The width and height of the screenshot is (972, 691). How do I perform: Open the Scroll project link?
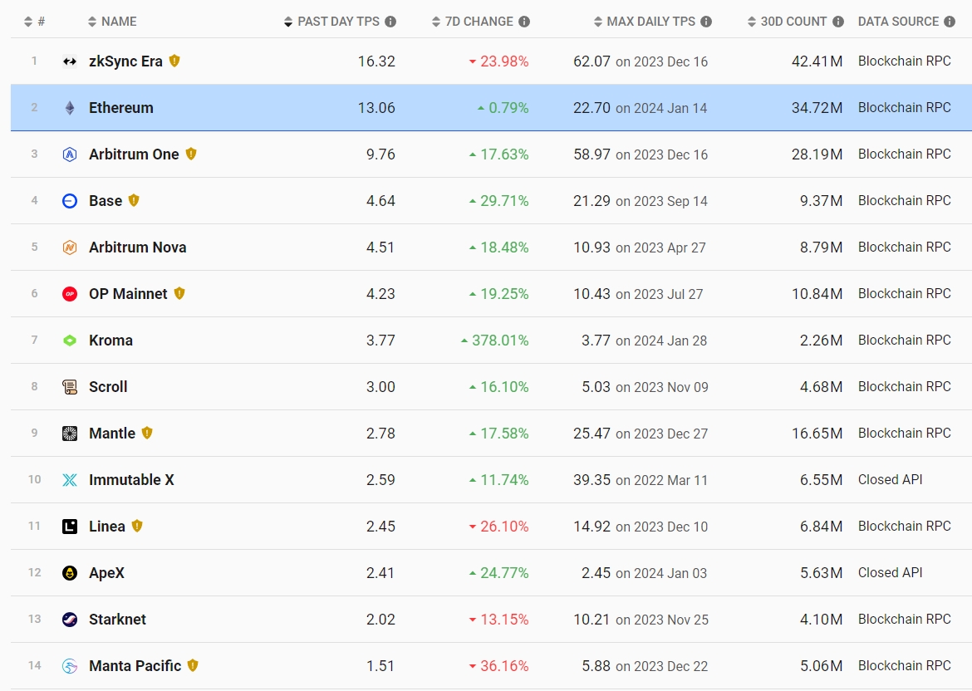click(108, 387)
